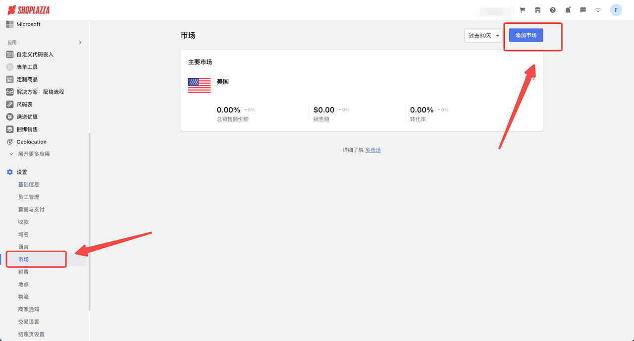Viewport: 634px width, 341px height.
Task: Click the Shoplazza logo
Action: pyautogui.click(x=28, y=10)
